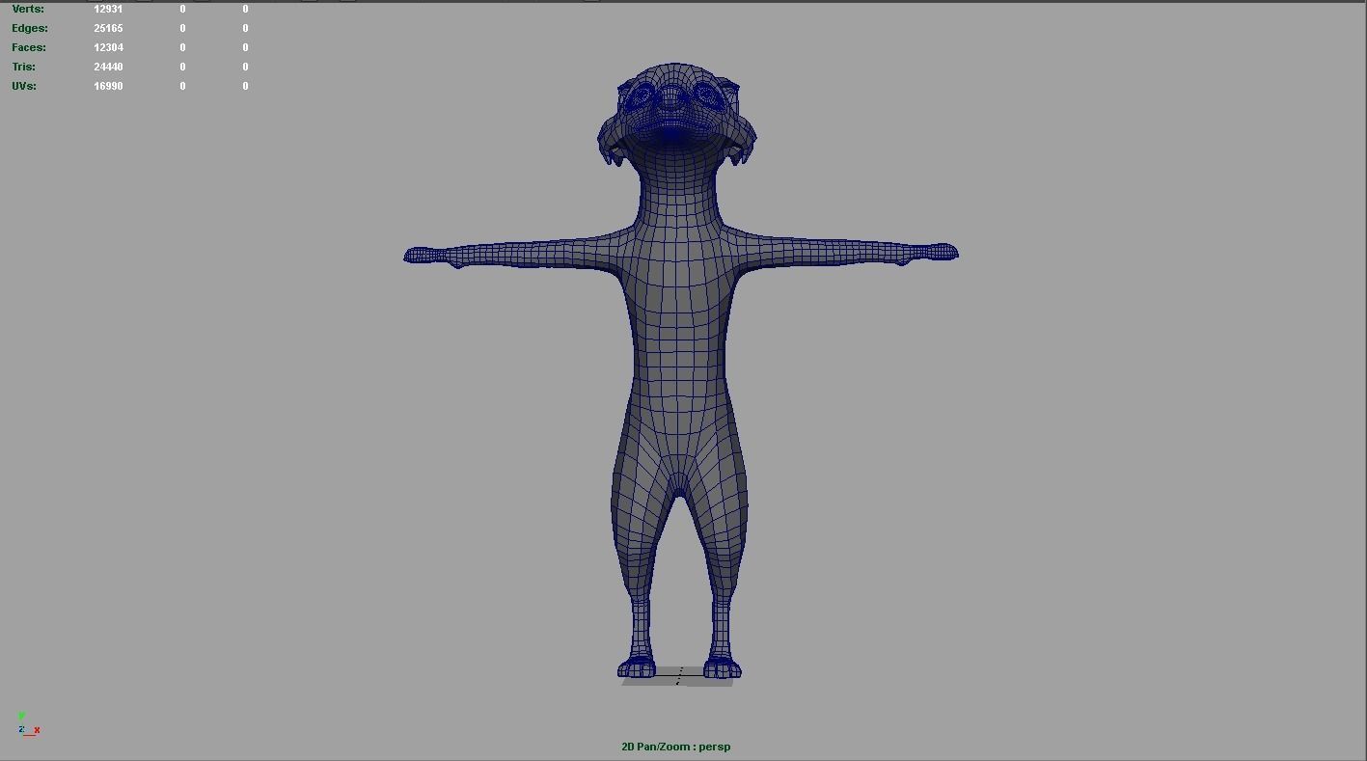The height and width of the screenshot is (761, 1367).
Task: Click the XYZ axis orientation gizmo
Action: coord(28,724)
